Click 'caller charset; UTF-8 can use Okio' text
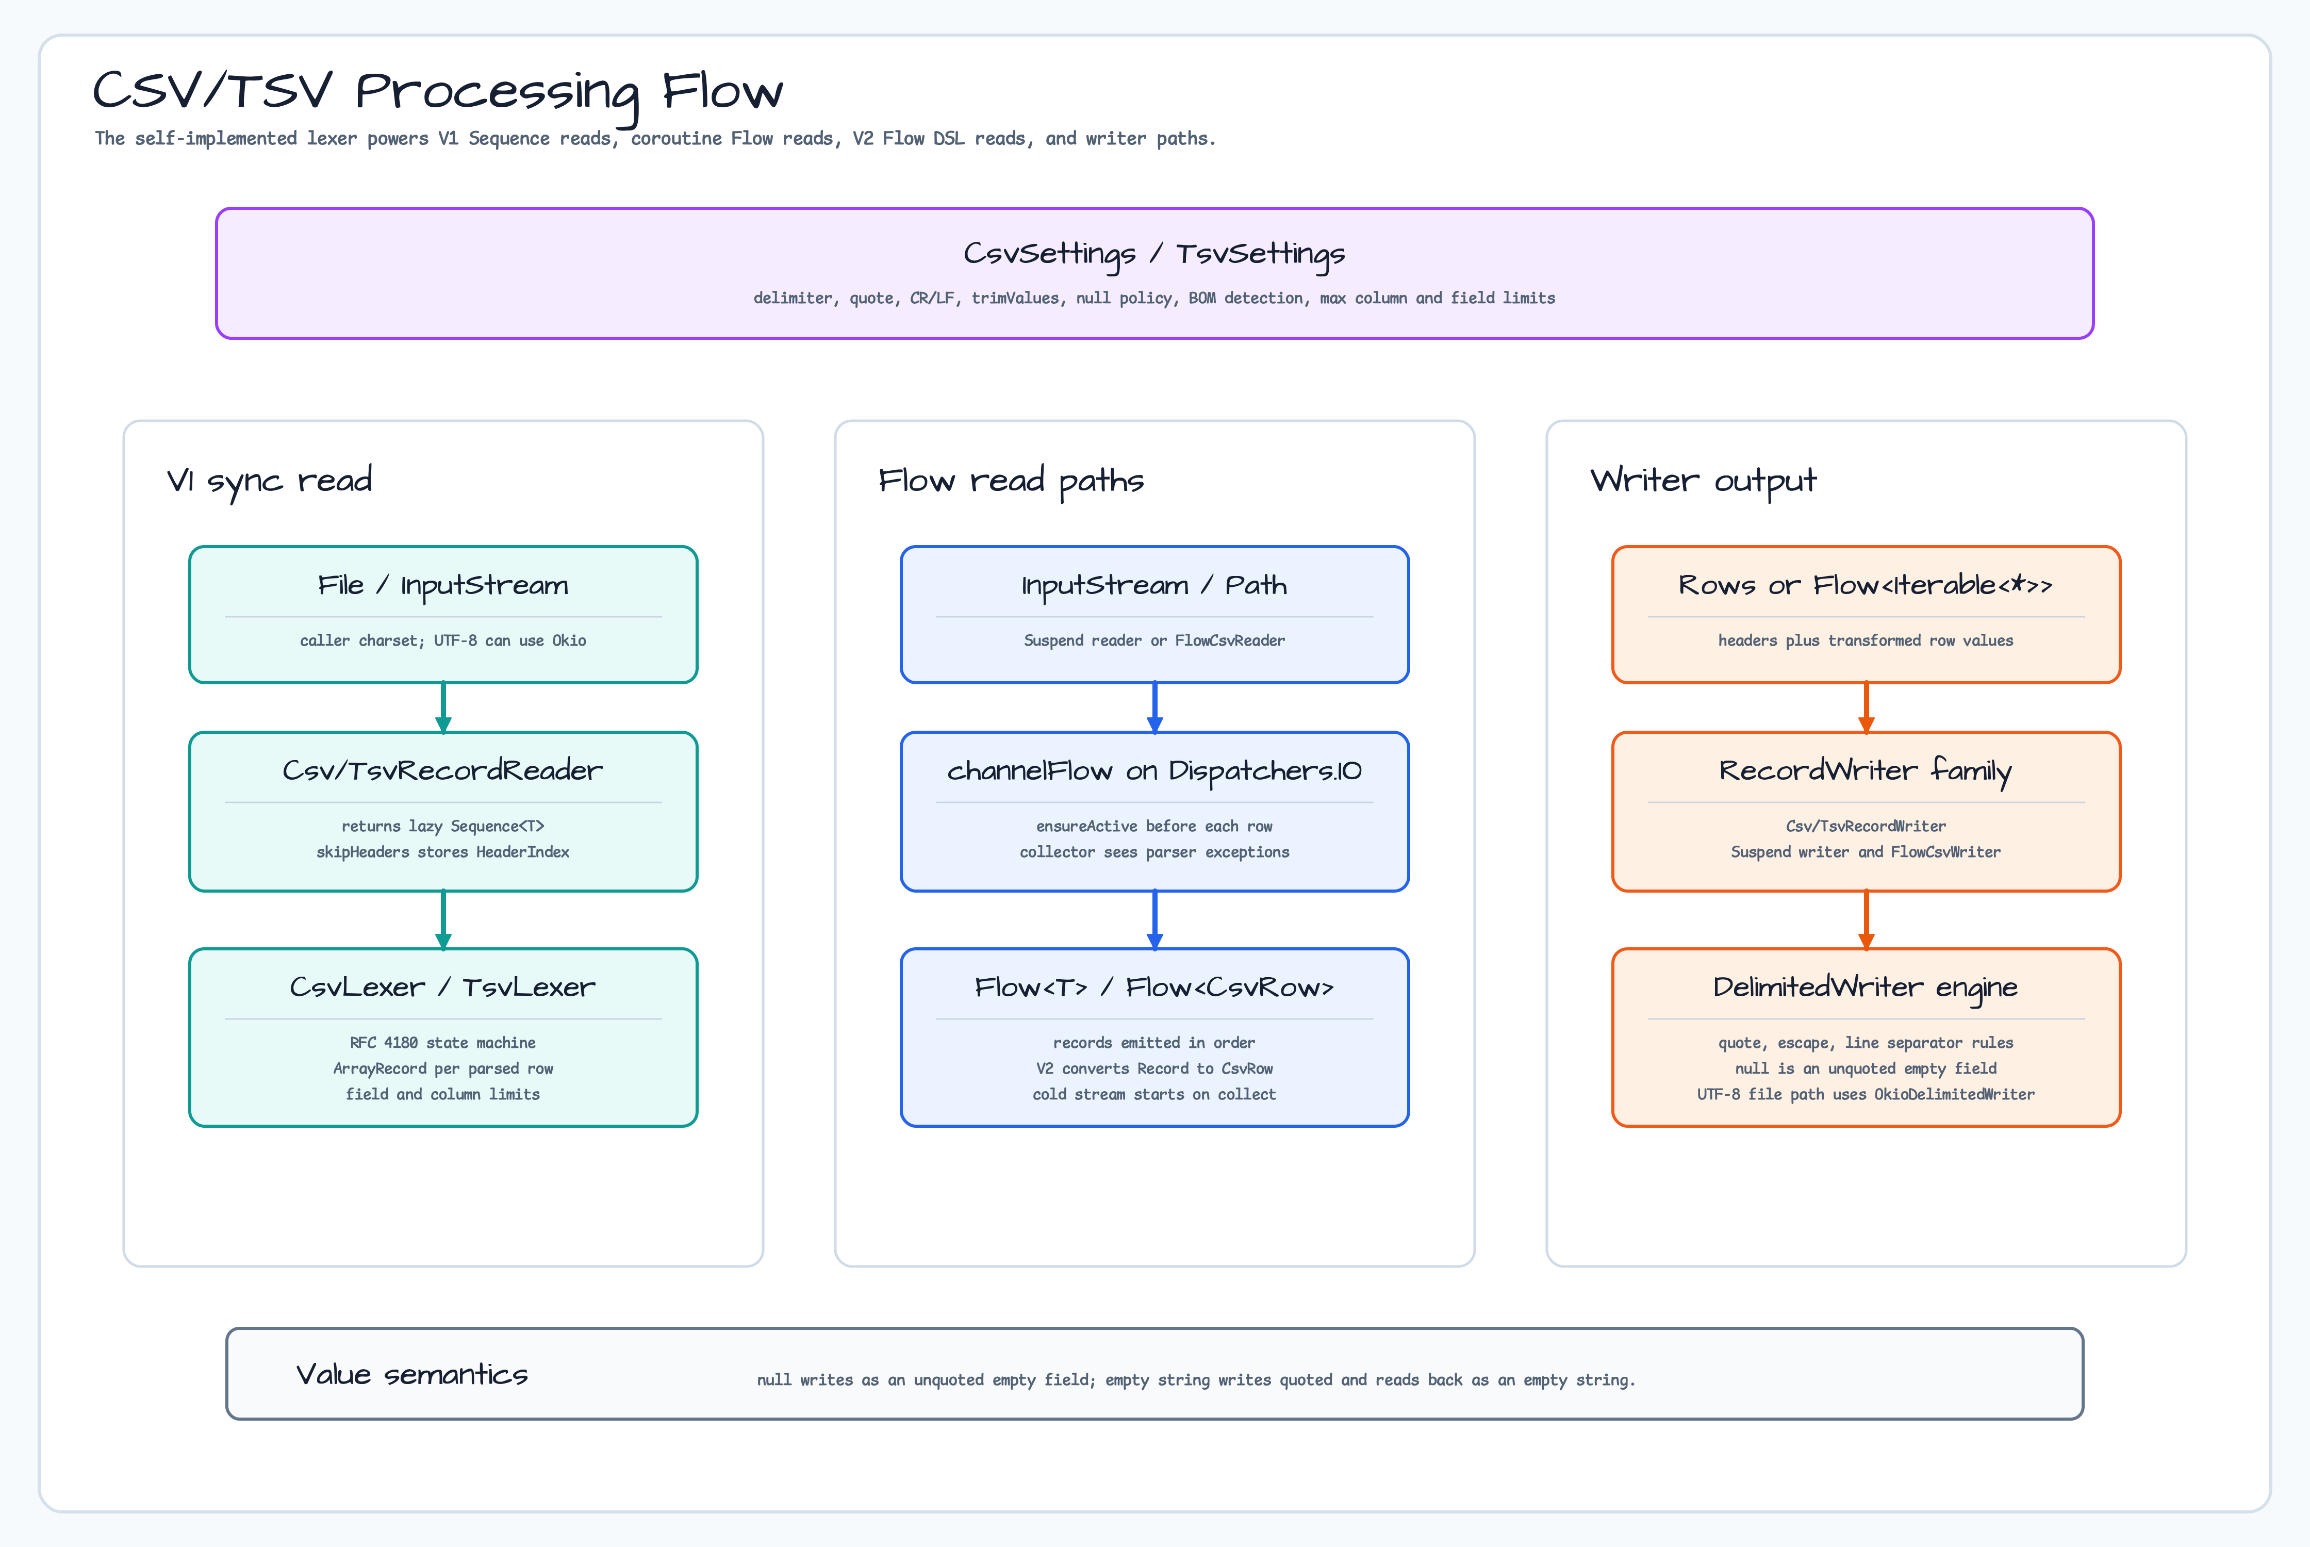2310x1547 pixels. coord(443,641)
